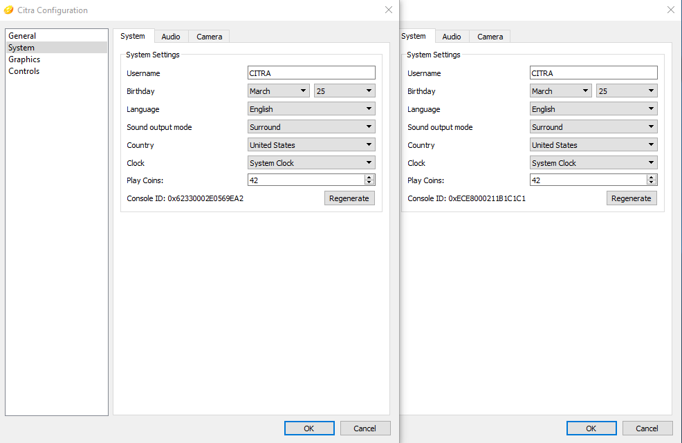Open Sound output mode dropdown in right window

[593, 127]
